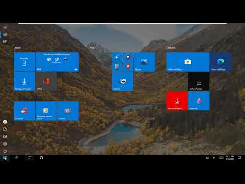Open the wide Microsoft Store tile
The width and height of the screenshot is (245, 184).
(x=188, y=62)
